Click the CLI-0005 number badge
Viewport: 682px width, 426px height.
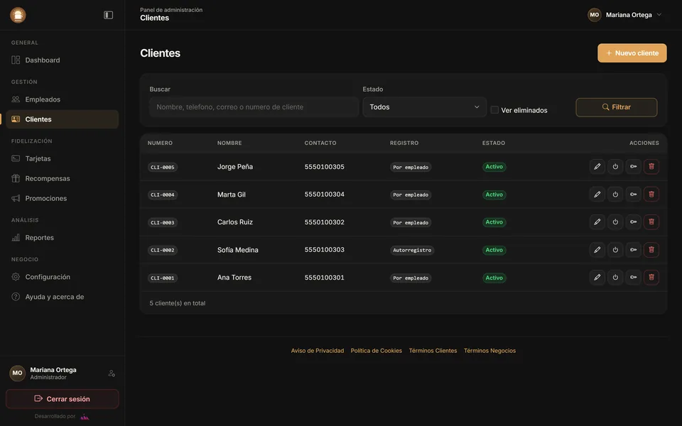pos(163,167)
